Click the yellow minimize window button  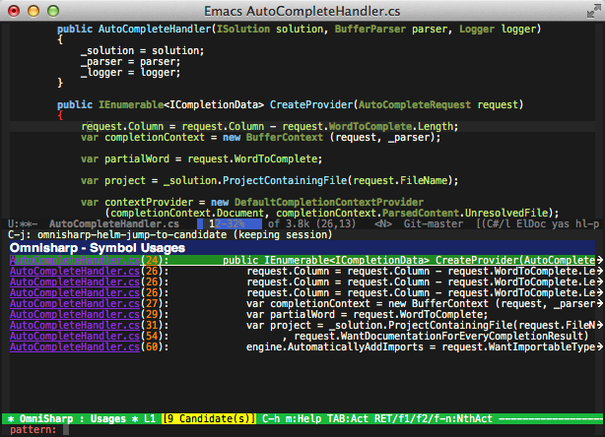pyautogui.click(x=34, y=11)
